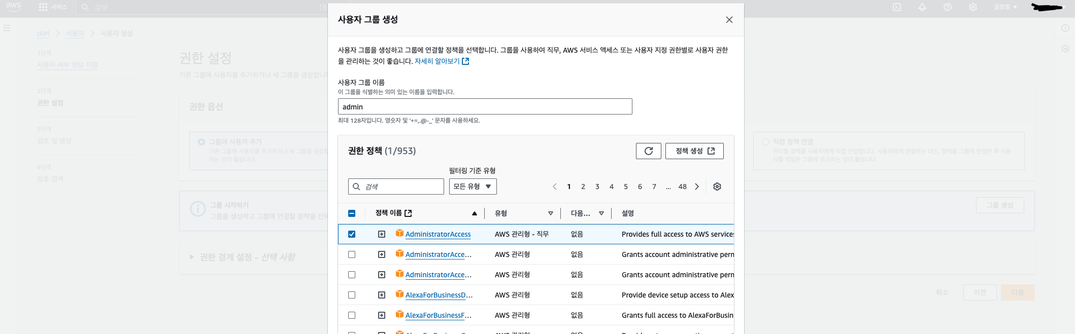Select page 2 of policies
Screen dimensions: 1075x334
583,187
